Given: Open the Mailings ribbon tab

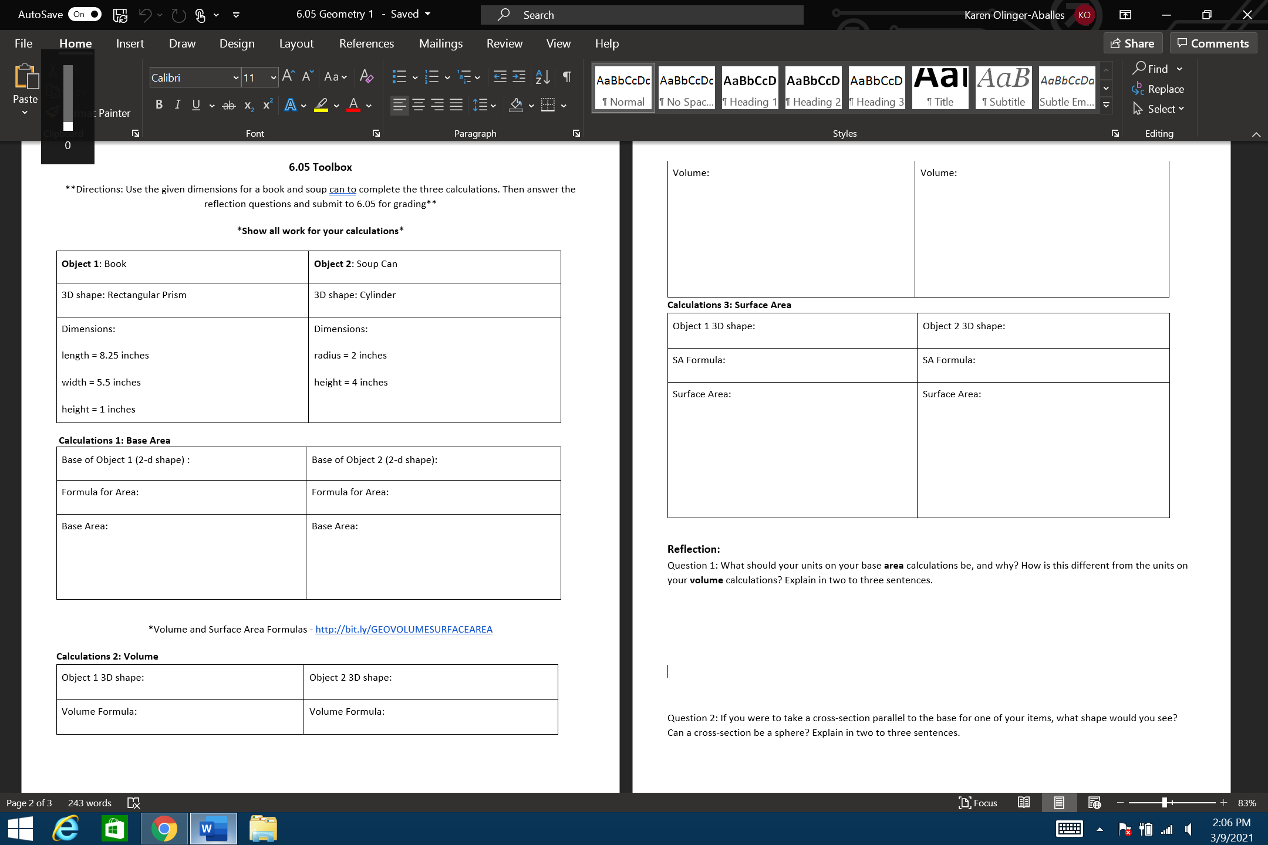Looking at the screenshot, I should pyautogui.click(x=441, y=43).
